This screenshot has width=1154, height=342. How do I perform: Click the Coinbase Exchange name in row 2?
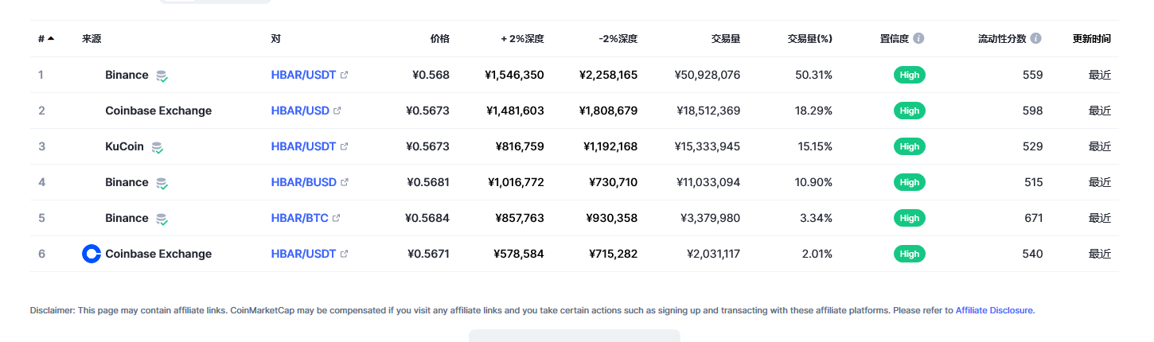(x=158, y=111)
